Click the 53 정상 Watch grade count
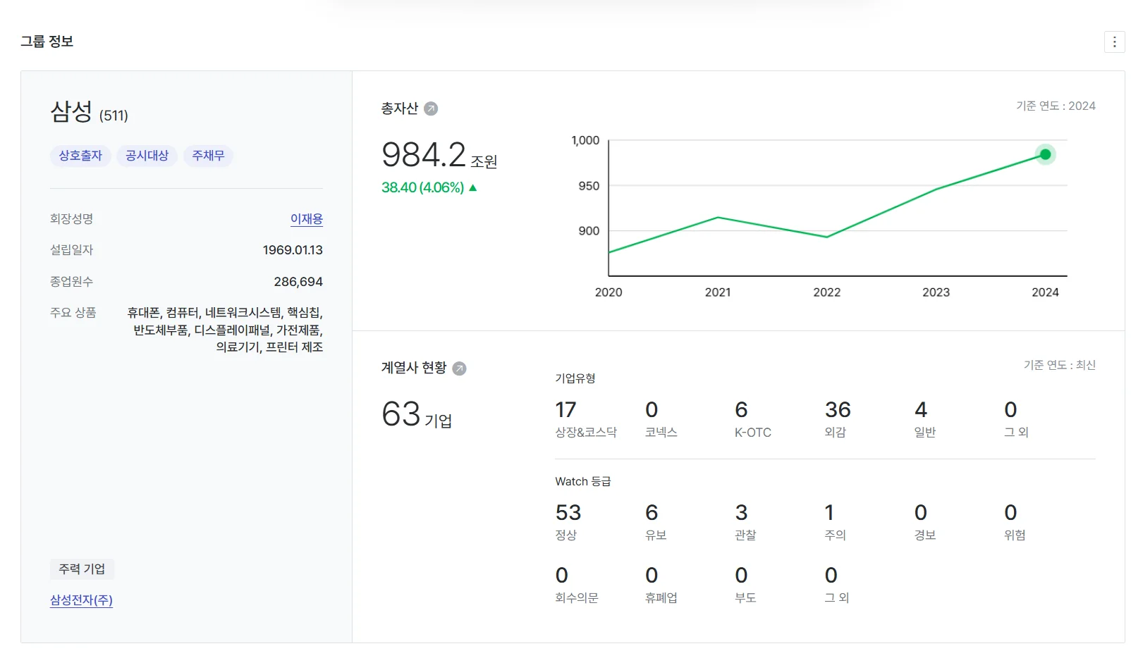This screenshot has width=1143, height=658. (x=568, y=513)
